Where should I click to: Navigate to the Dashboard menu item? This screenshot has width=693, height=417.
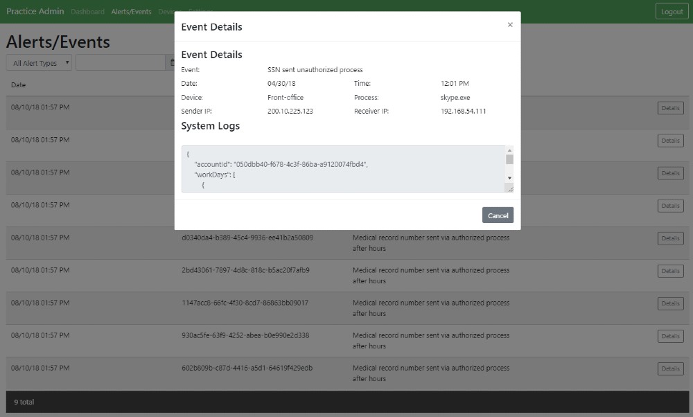(x=88, y=11)
